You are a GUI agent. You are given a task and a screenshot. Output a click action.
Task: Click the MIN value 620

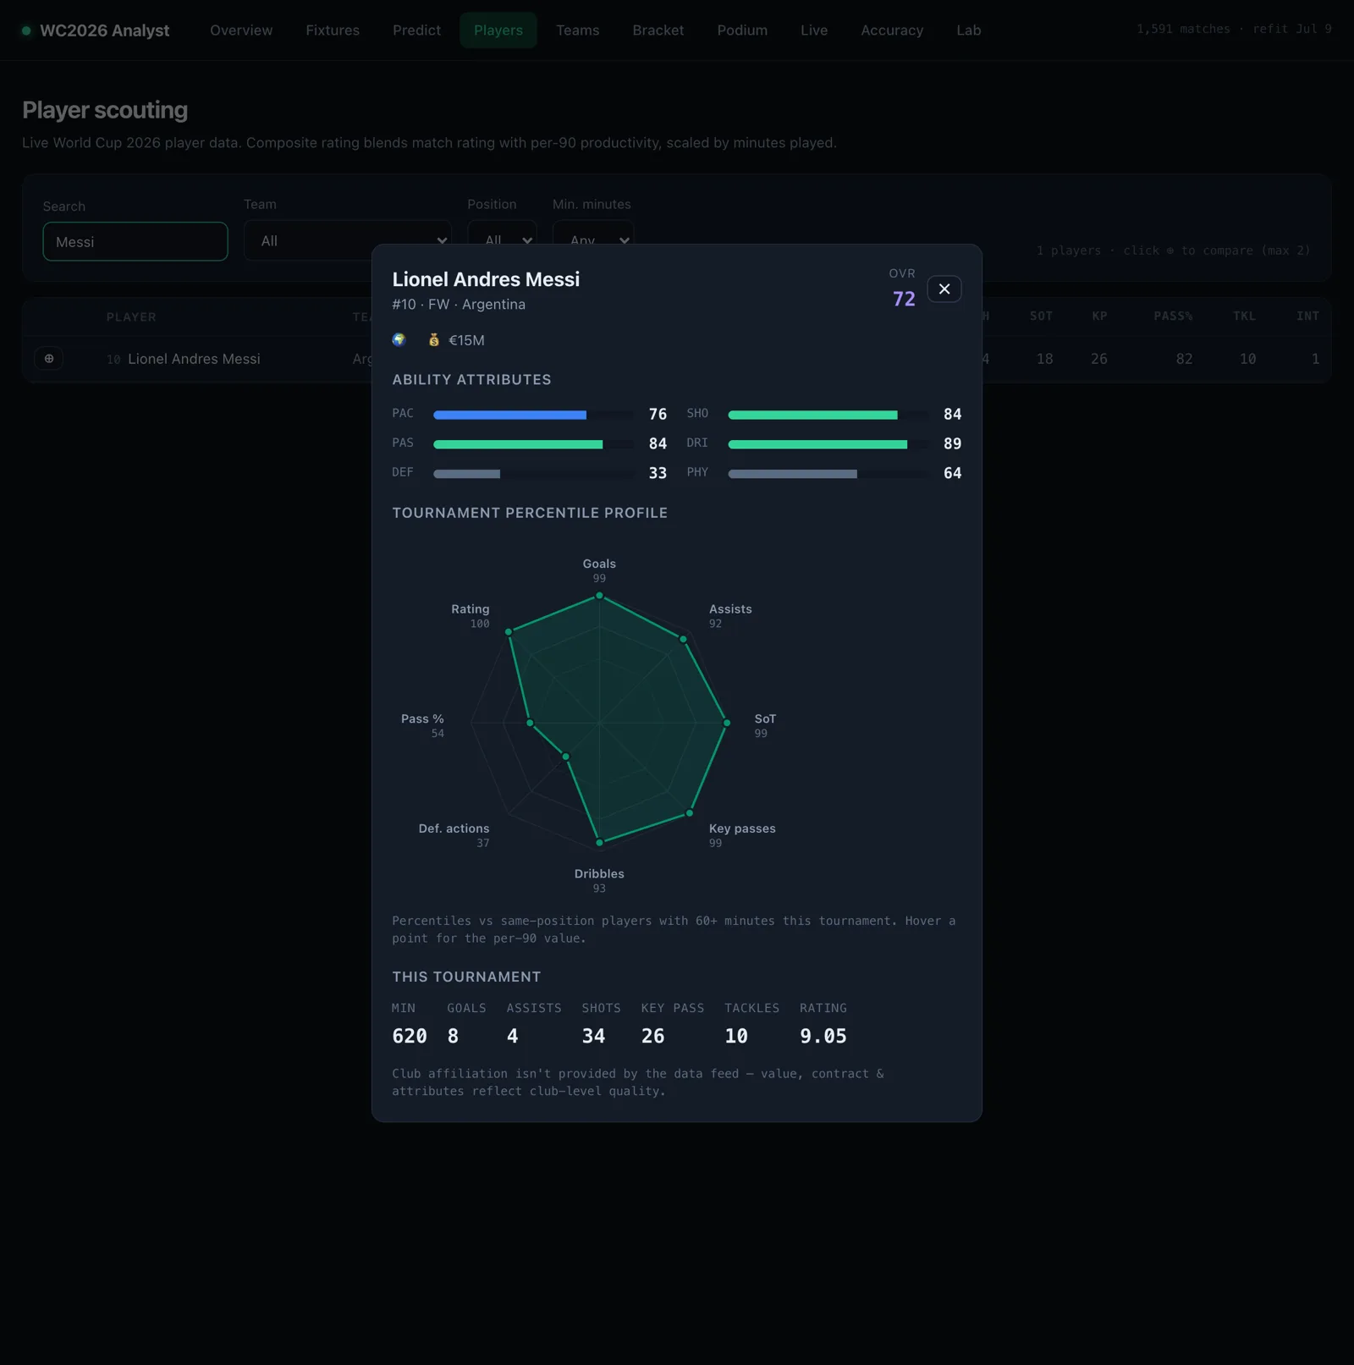tap(410, 1036)
